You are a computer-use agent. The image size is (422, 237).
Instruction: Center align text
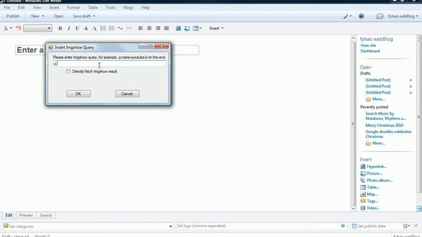149,28
